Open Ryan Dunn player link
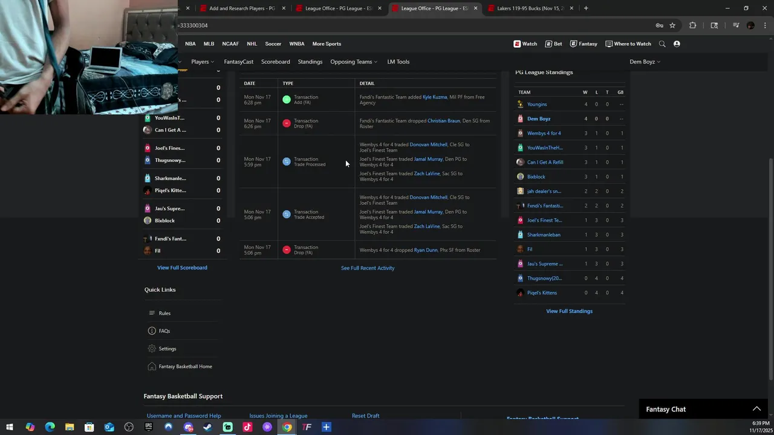This screenshot has width=774, height=435. click(426, 250)
